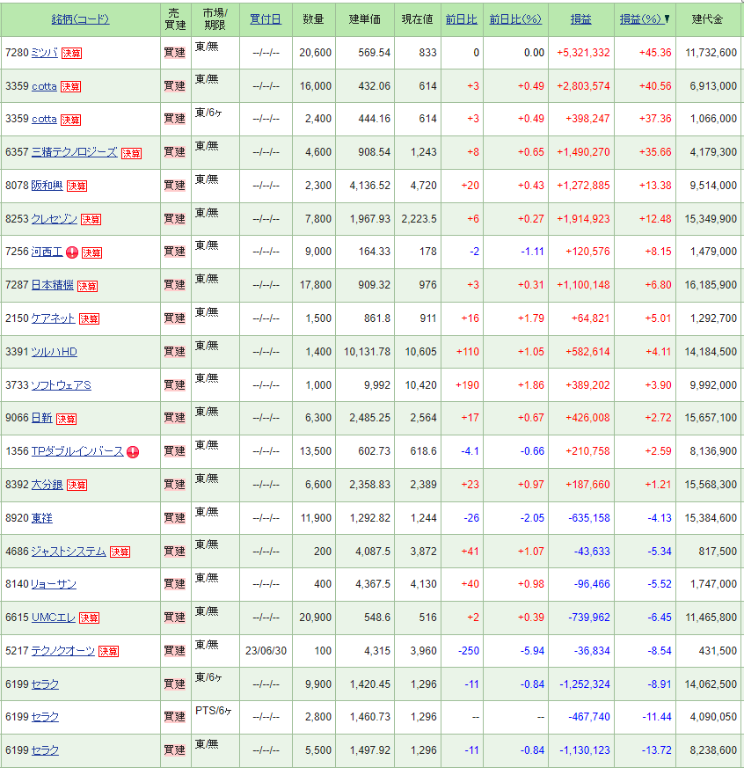
Task: Open the ジャストシステム stock link
Action: (x=69, y=551)
